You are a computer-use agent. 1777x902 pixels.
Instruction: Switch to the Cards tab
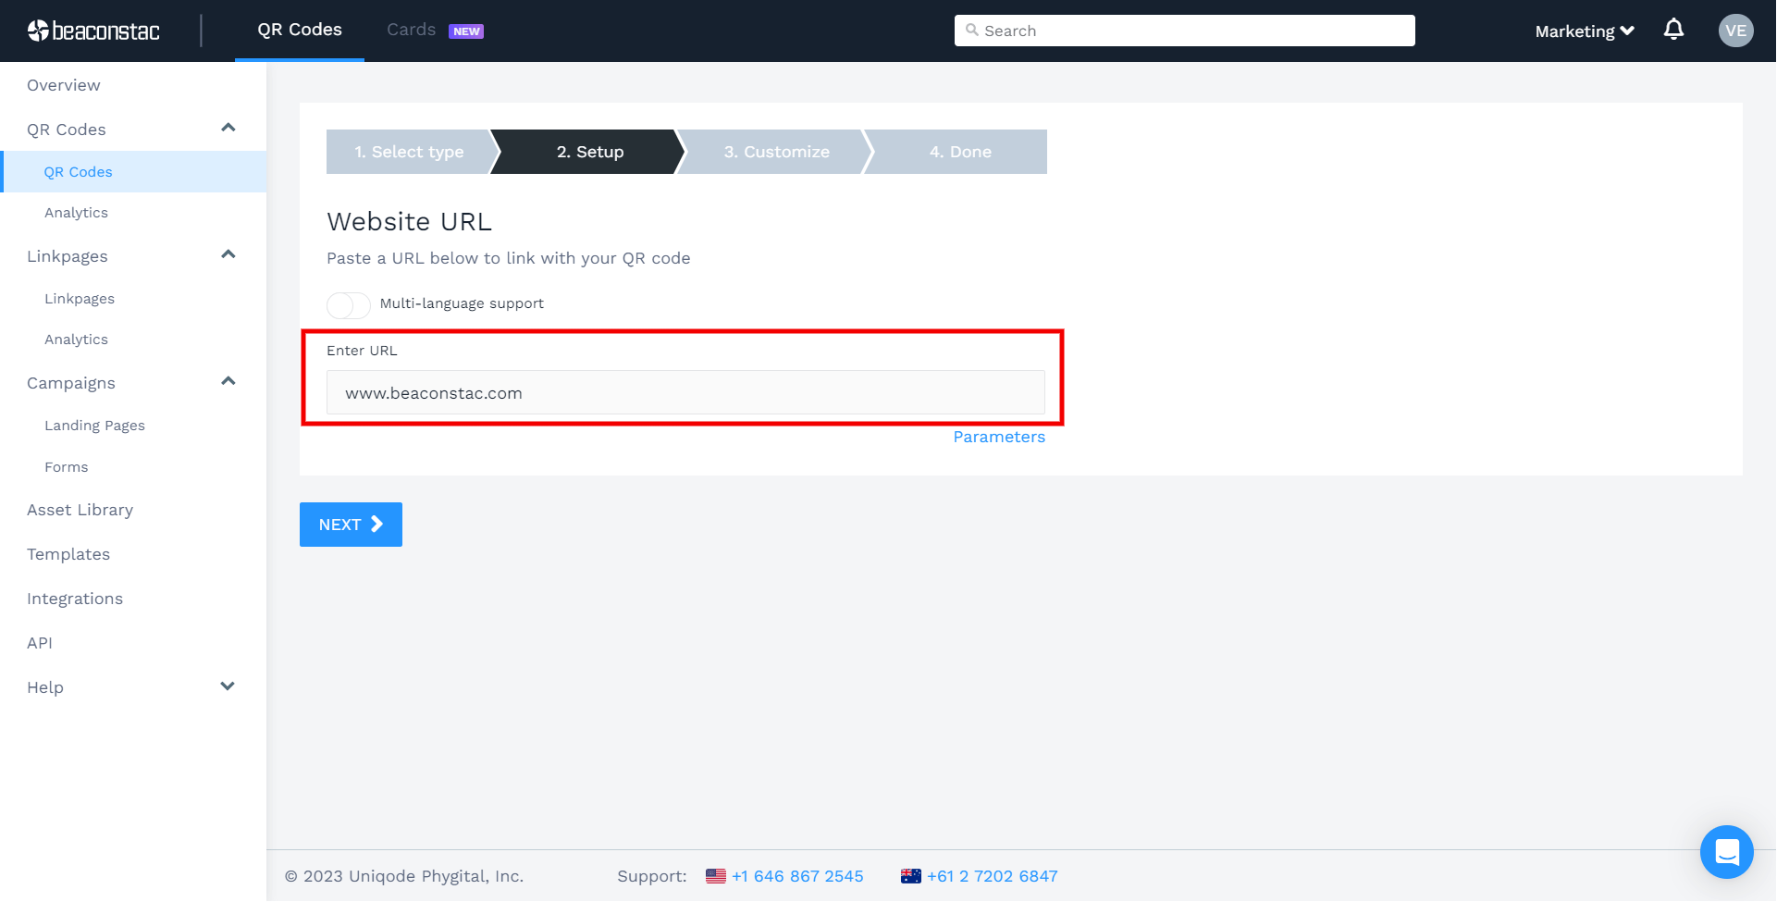click(412, 30)
